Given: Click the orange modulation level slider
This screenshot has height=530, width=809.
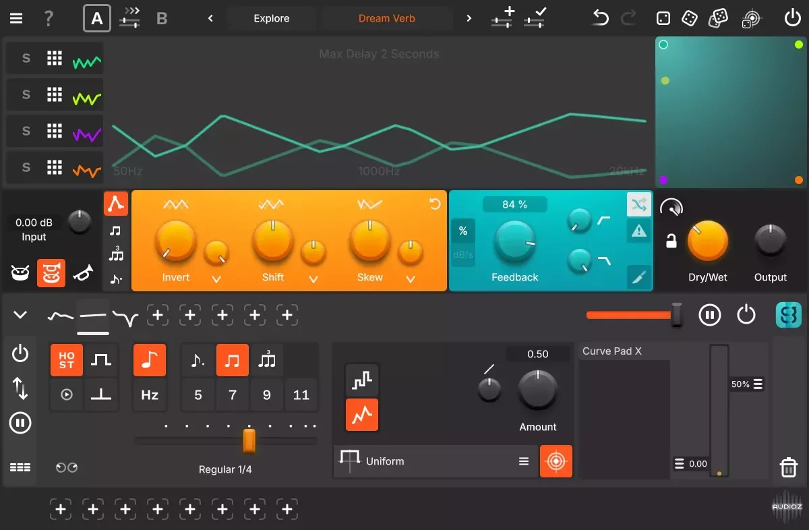Looking at the screenshot, I should point(634,315).
